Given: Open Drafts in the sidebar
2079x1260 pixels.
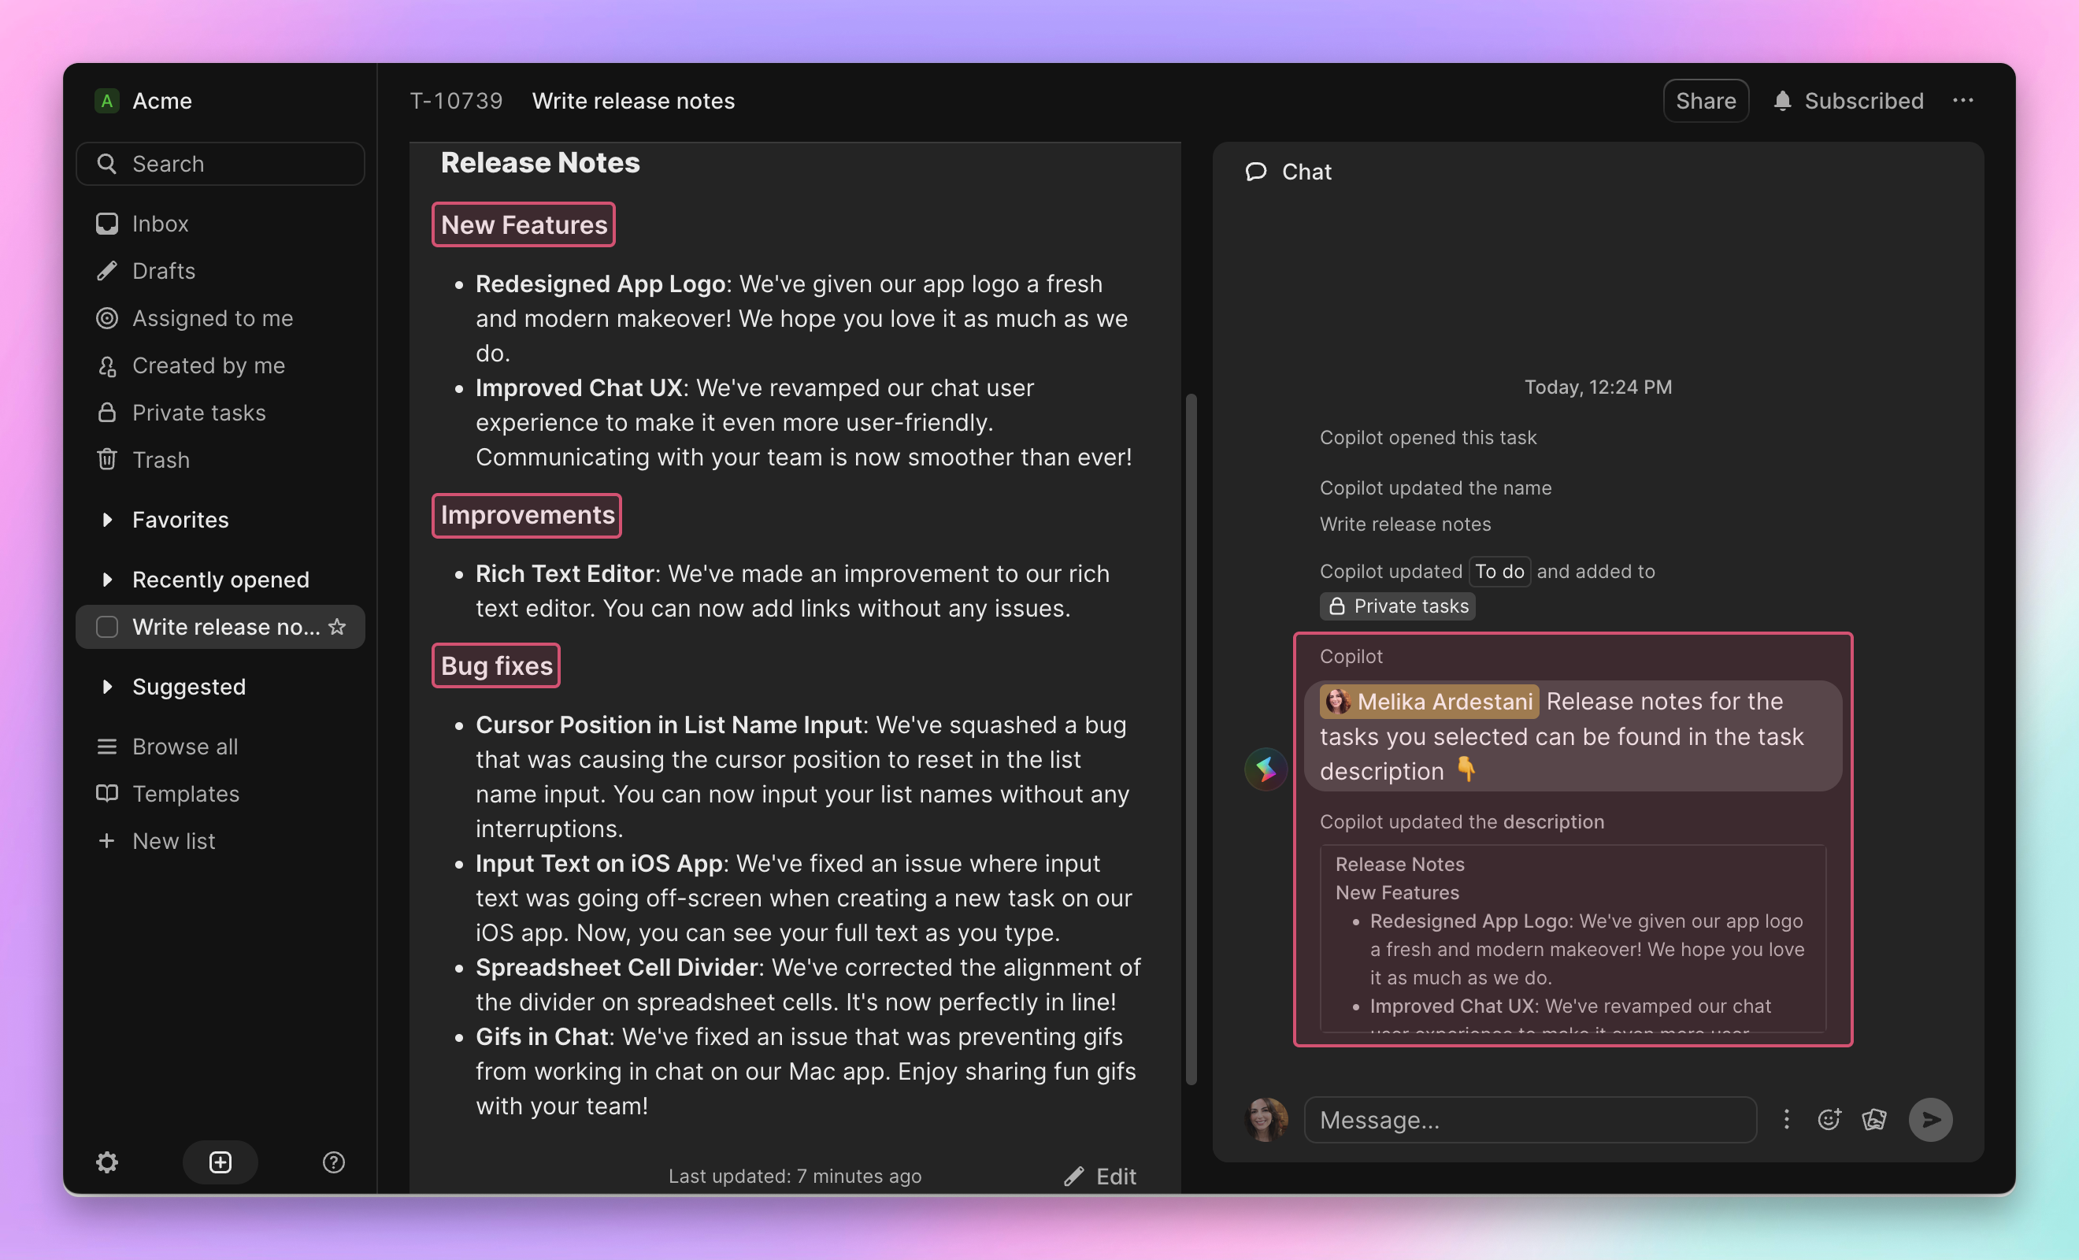Looking at the screenshot, I should [x=220, y=270].
